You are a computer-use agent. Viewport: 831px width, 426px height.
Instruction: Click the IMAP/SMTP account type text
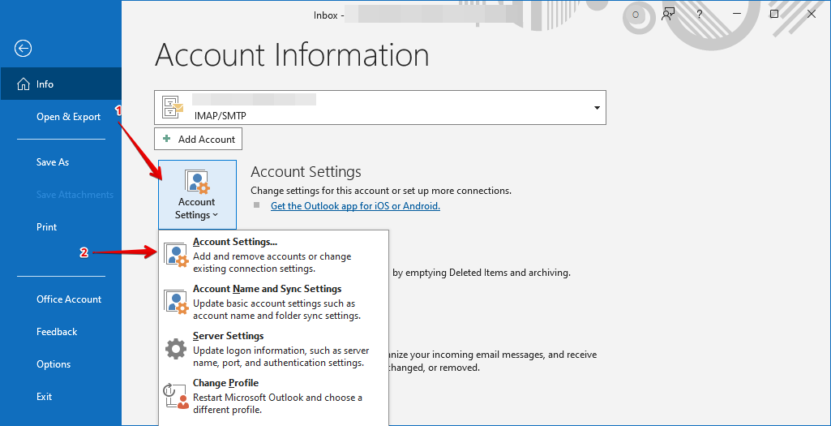[x=220, y=115]
